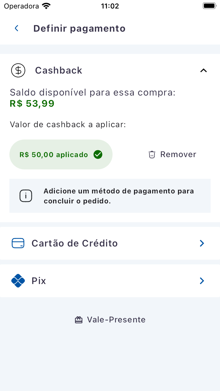Click the Cashback section title
Viewport: 220px width, 391px height.
tap(59, 70)
